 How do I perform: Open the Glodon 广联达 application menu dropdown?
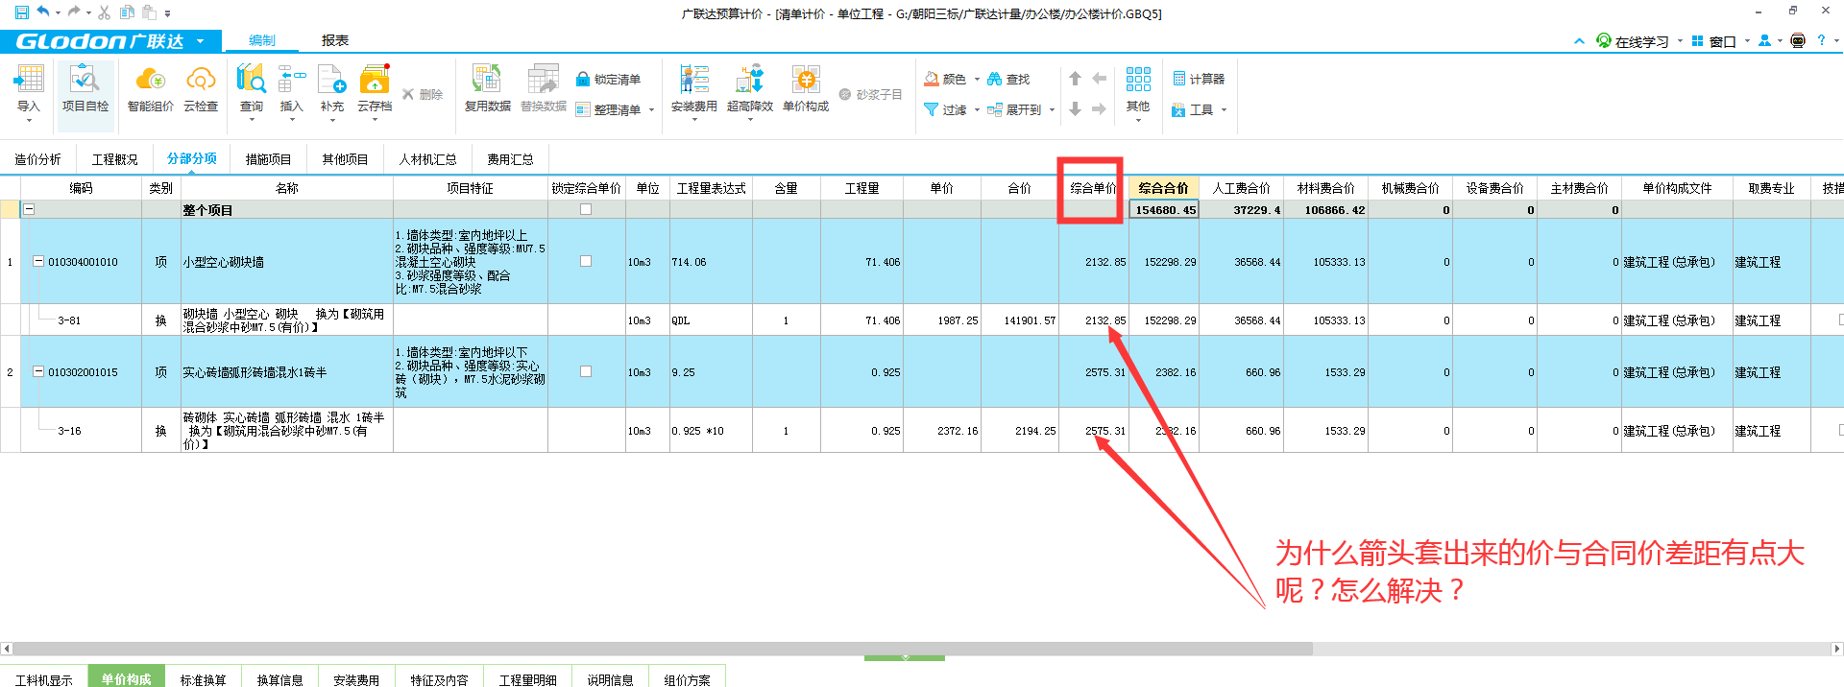coord(200,41)
